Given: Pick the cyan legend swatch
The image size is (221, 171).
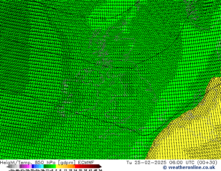Looking at the screenshot, I should click(42, 166).
